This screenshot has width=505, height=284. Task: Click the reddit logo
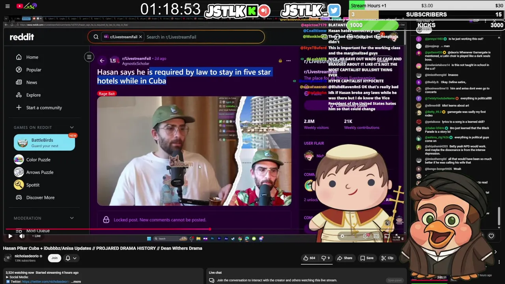pos(22,37)
